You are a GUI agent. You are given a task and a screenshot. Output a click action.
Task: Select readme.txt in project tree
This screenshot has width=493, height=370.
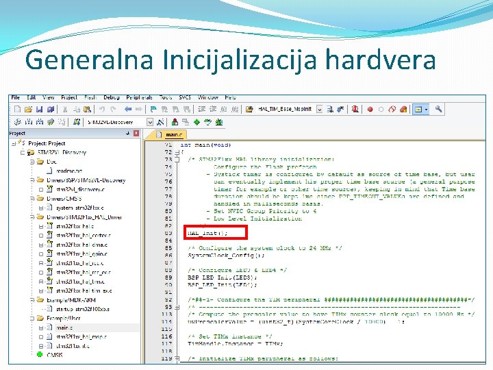click(x=69, y=171)
